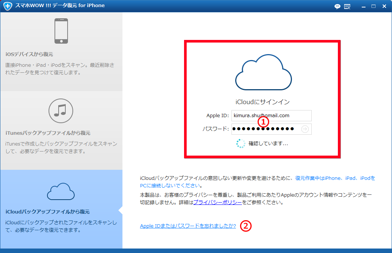Select the iCloudバックアップファイルから復元 label
Screen dimensions: 392x253
(x=47, y=212)
